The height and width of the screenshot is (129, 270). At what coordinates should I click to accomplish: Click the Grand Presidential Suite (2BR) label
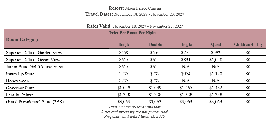click(35, 102)
